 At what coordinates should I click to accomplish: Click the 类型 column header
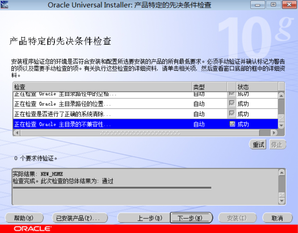[210, 87]
